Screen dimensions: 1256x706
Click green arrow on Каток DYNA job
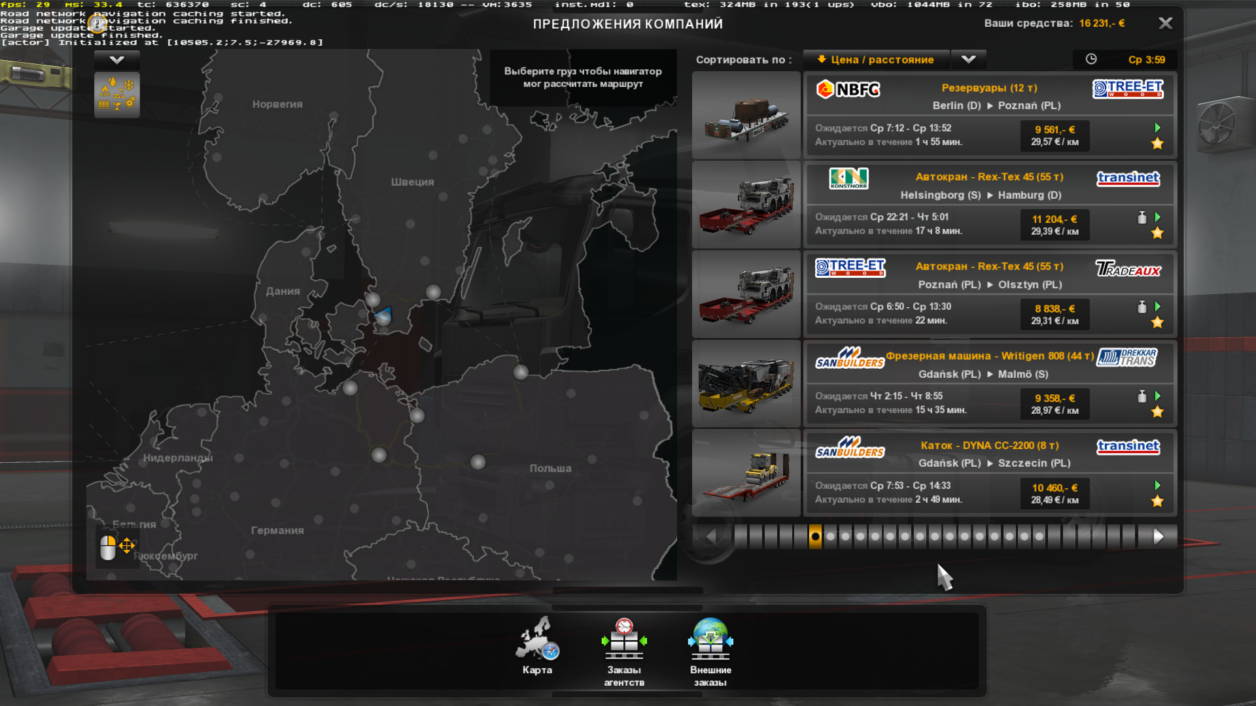(x=1157, y=485)
